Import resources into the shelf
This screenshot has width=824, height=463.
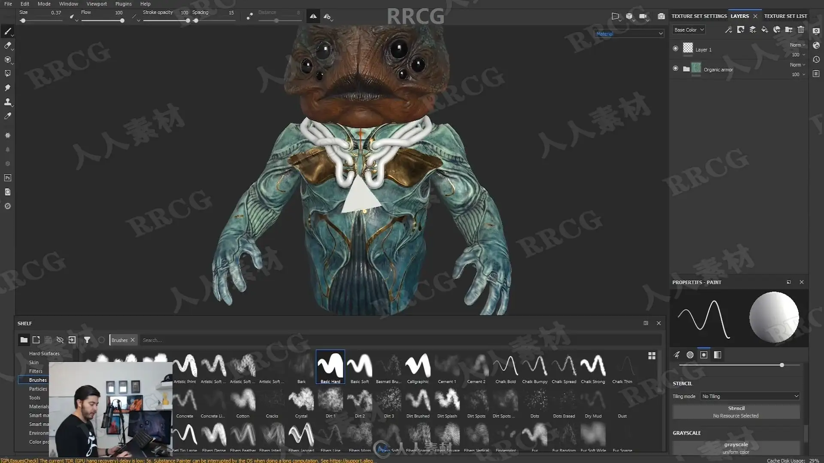(x=72, y=340)
